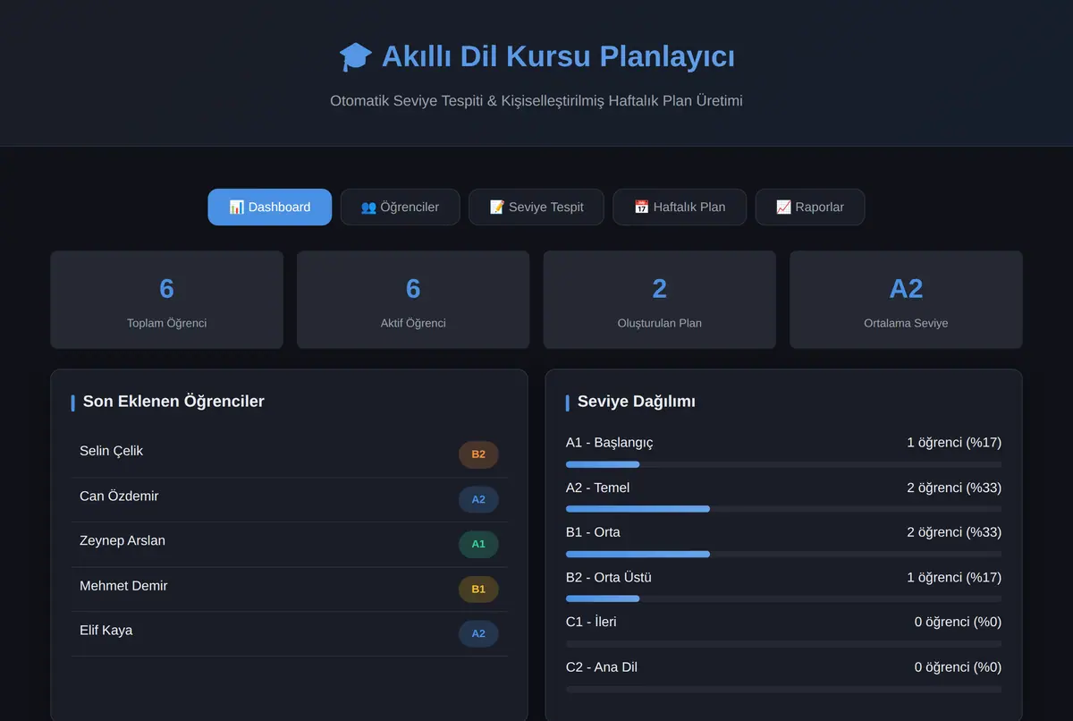Click '2 öğrenci (%33)' in A2 row
The image size is (1073, 721).
[x=954, y=488]
